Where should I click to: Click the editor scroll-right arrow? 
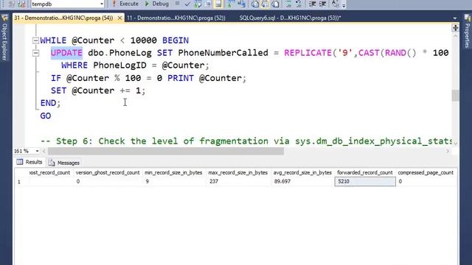[448, 151]
